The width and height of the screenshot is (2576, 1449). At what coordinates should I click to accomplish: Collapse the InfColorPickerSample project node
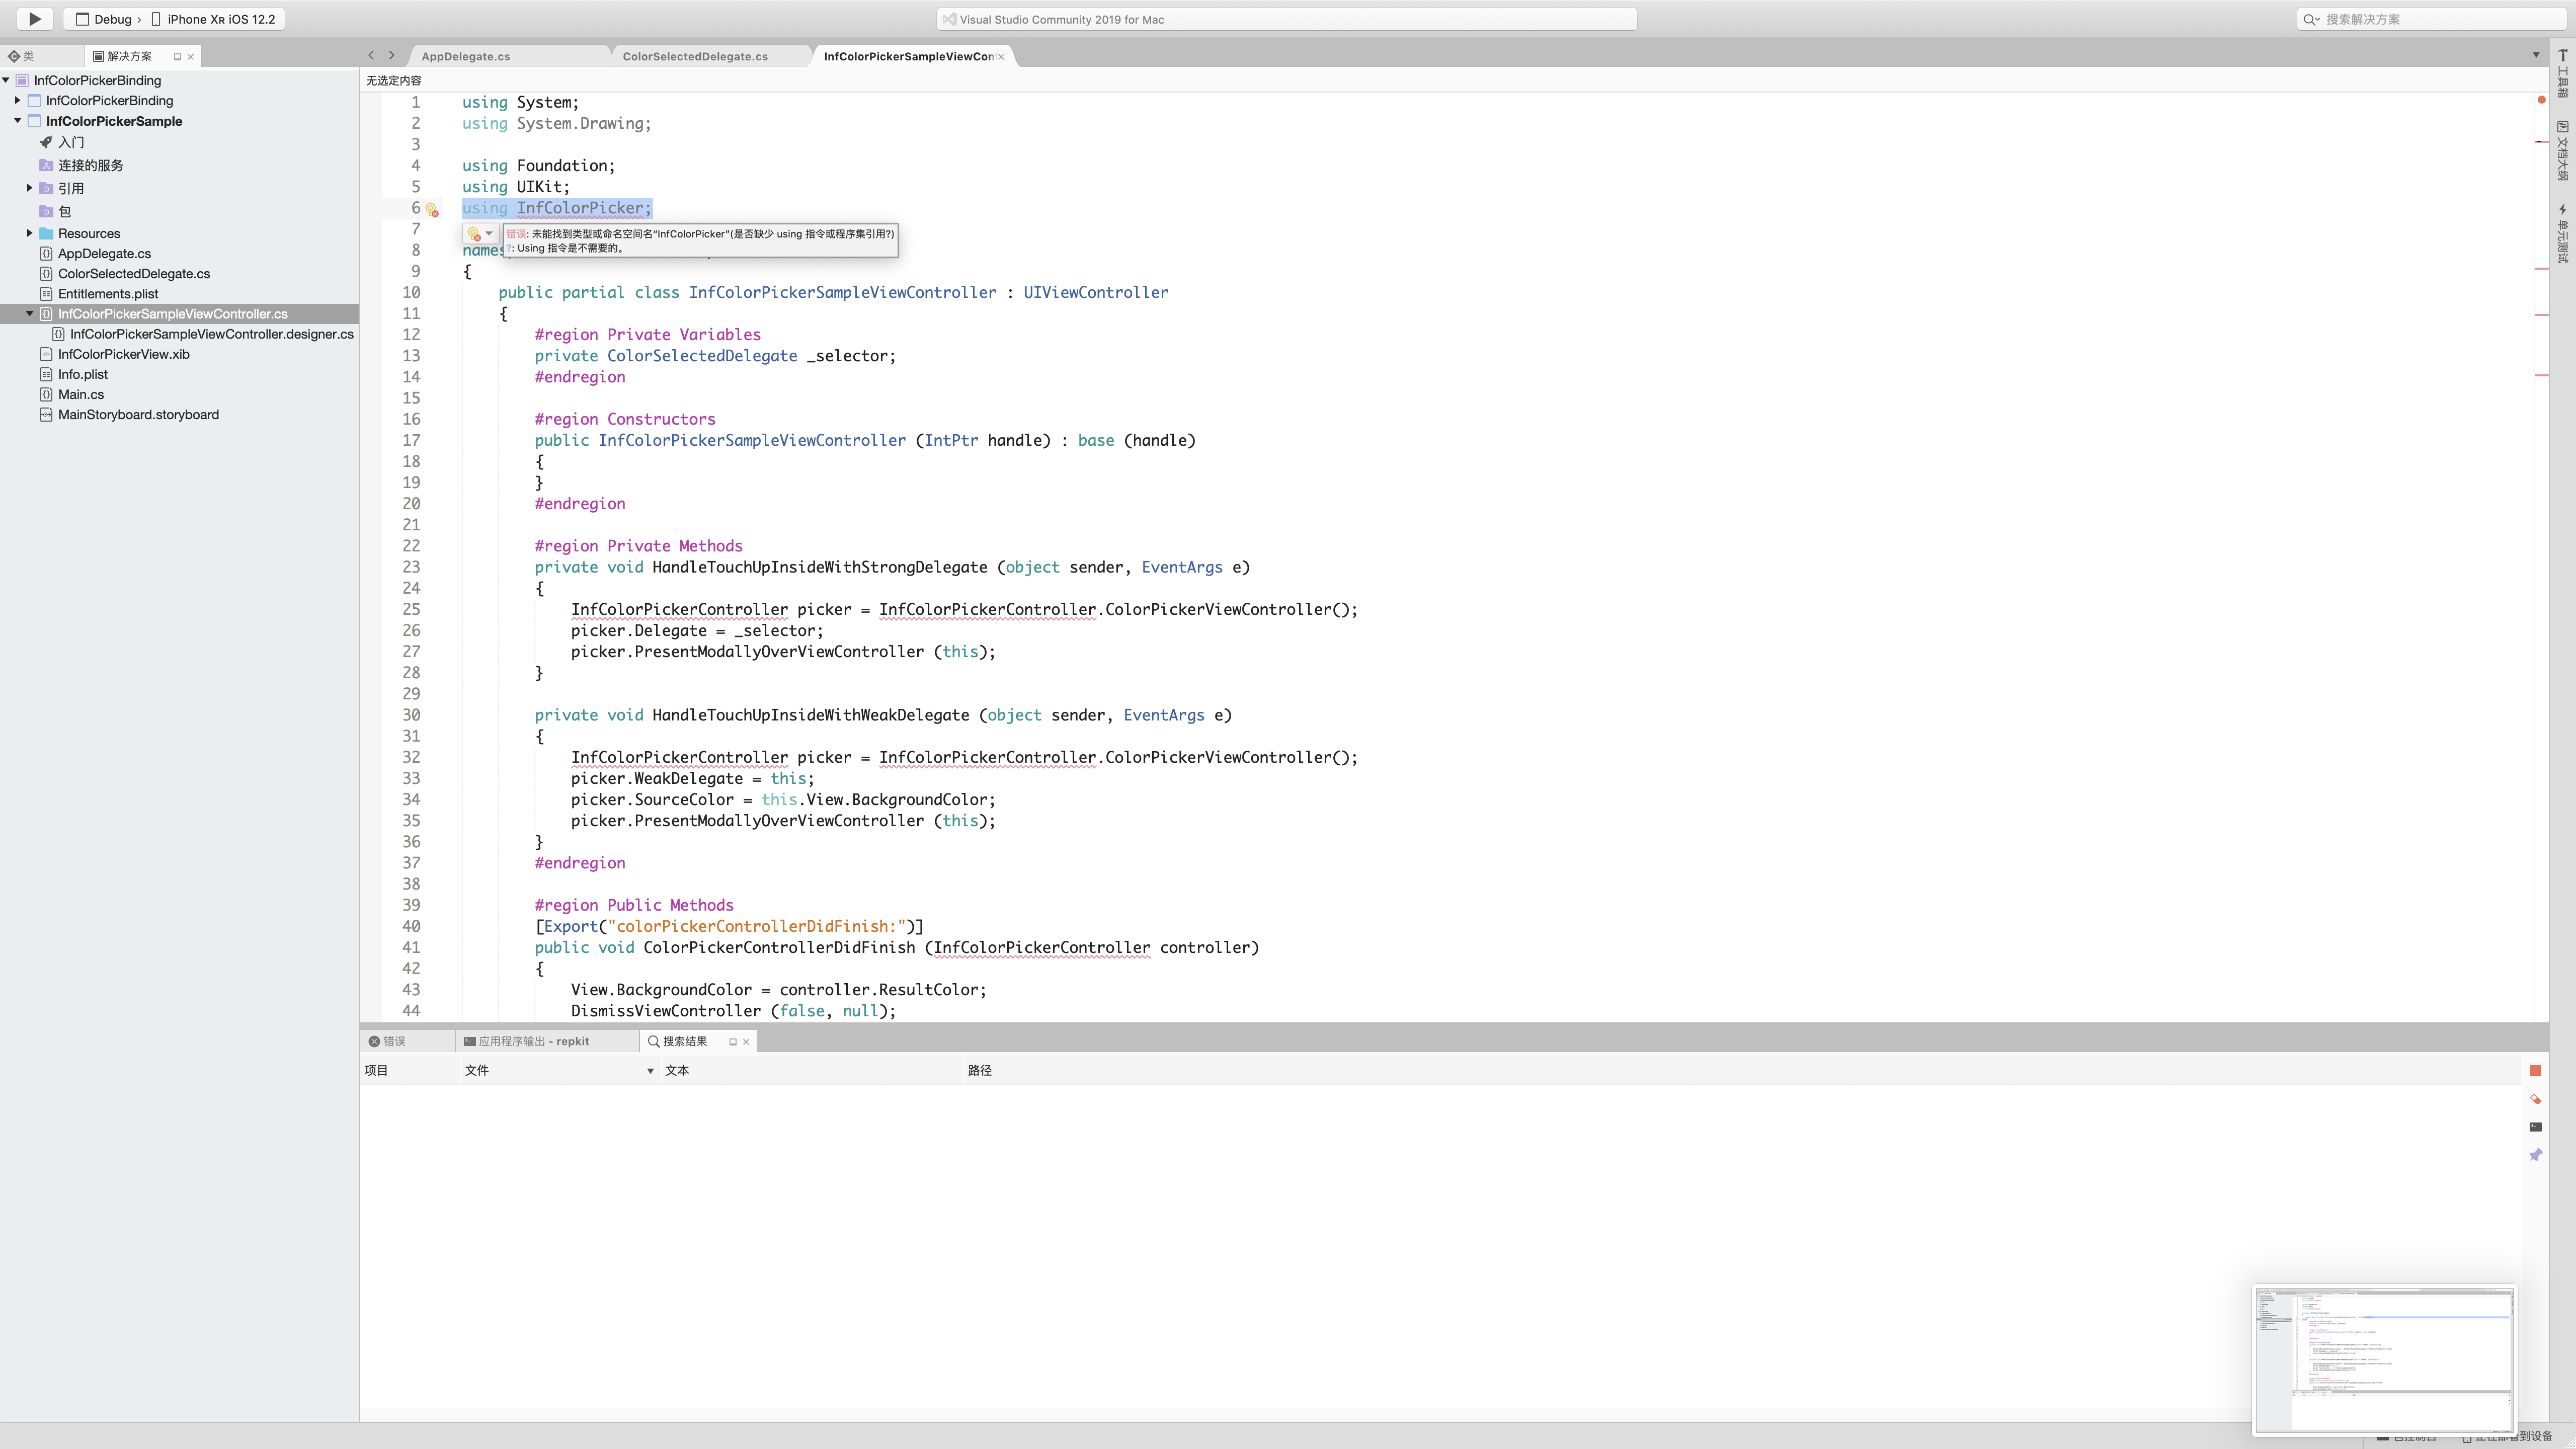point(16,121)
